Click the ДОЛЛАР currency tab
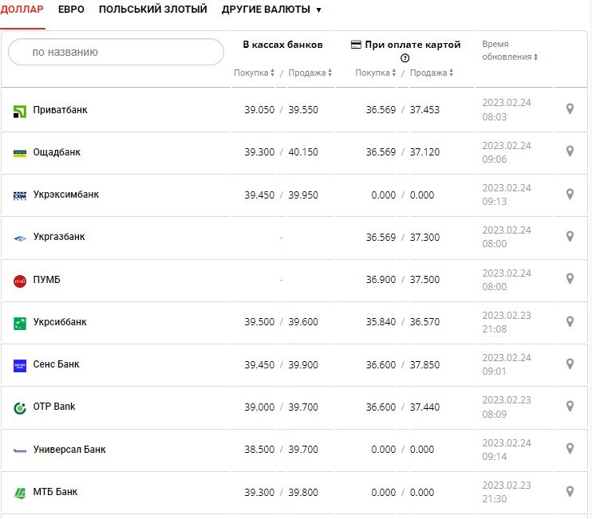Image resolution: width=592 pixels, height=519 pixels. pos(22,10)
